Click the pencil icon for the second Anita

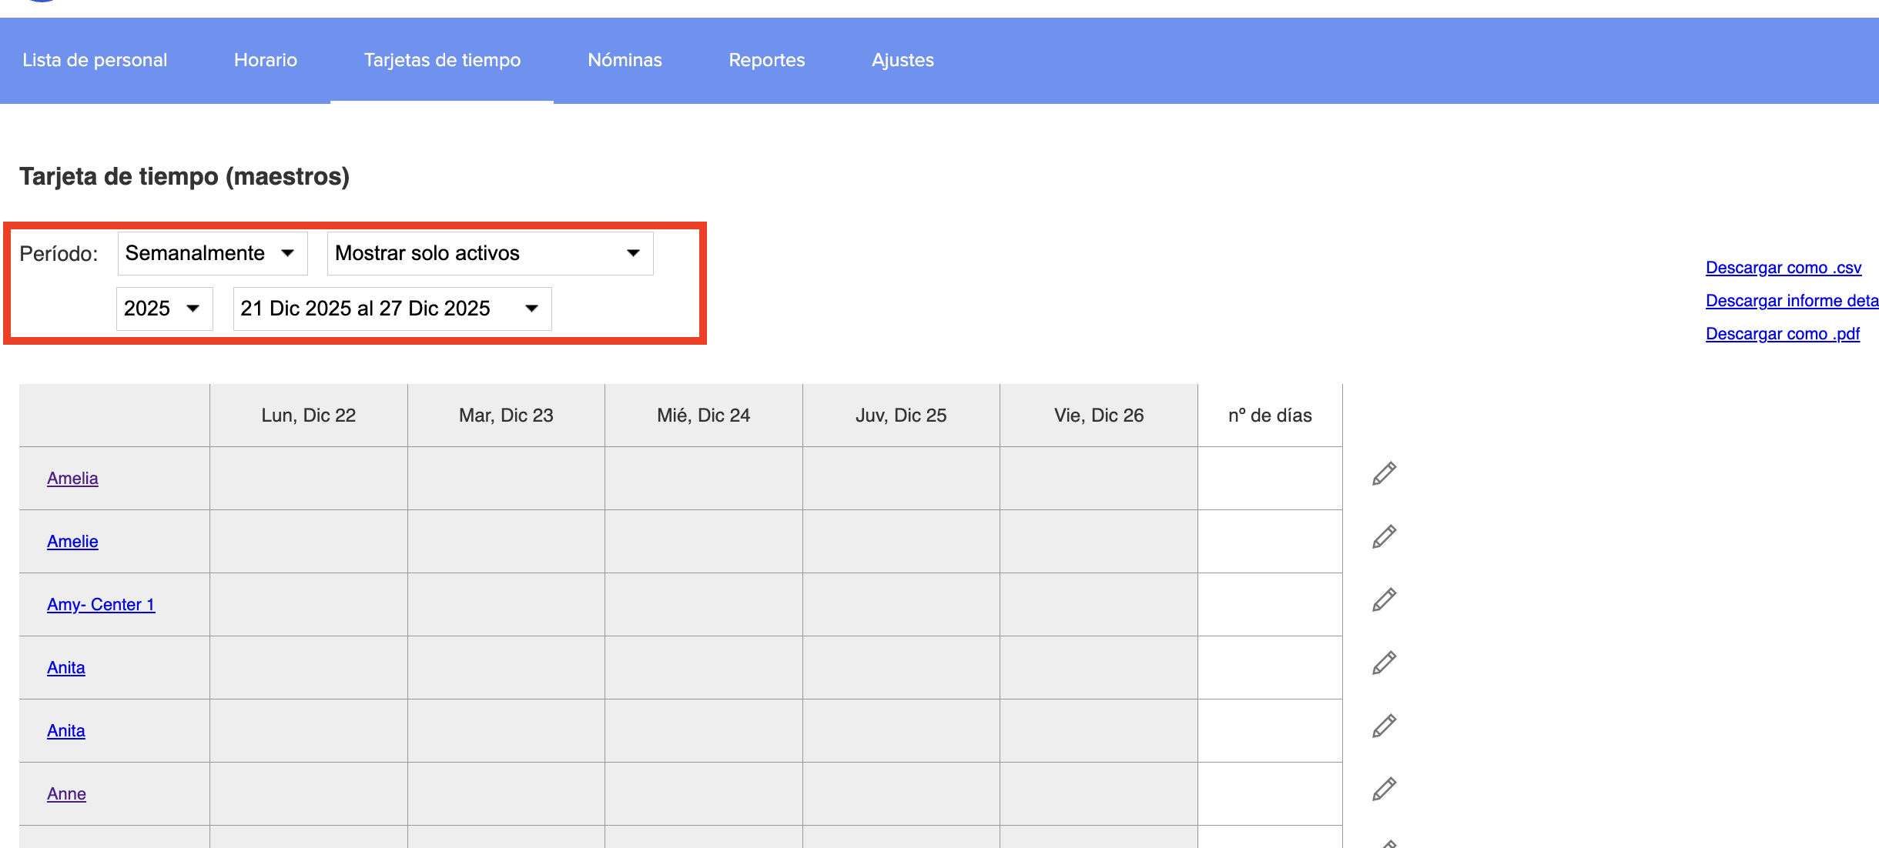[1384, 726]
